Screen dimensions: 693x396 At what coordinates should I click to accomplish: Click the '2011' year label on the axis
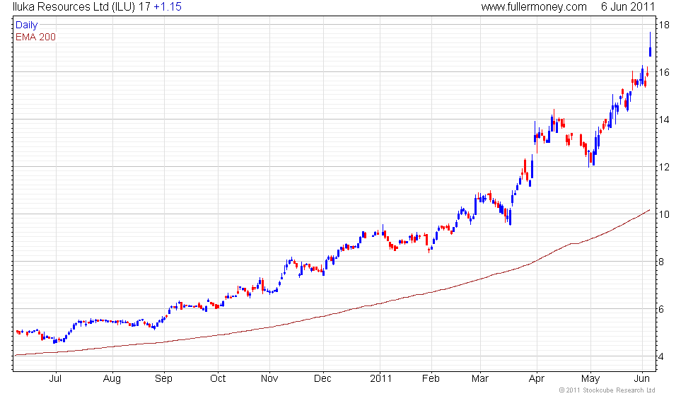click(380, 379)
